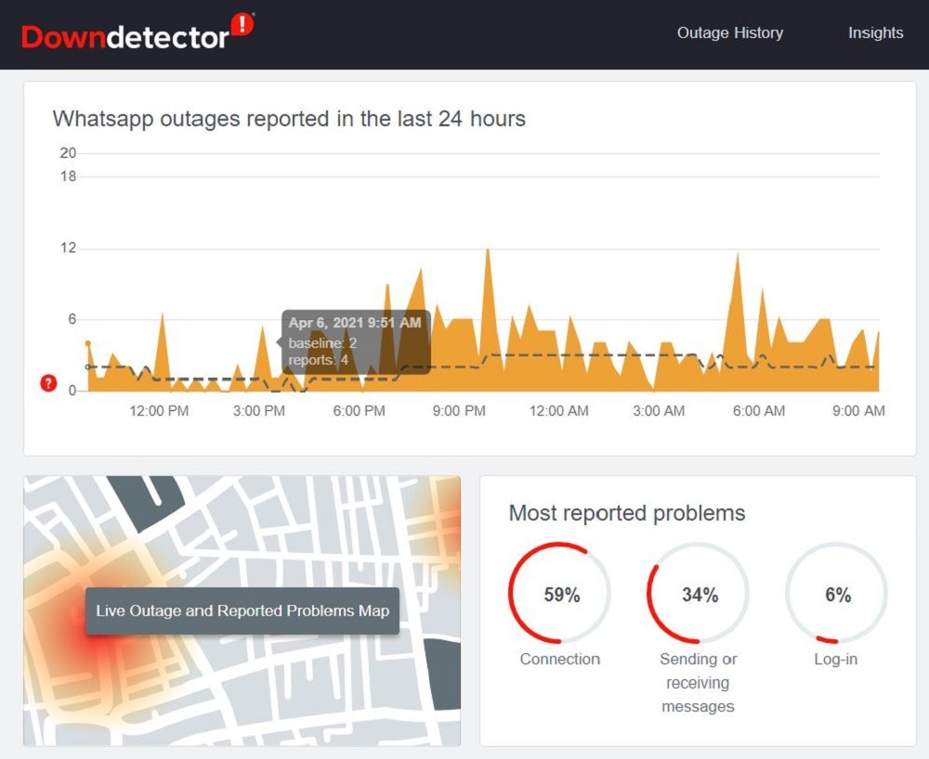Viewport: 929px width, 759px height.
Task: Open the Outage History page
Action: 730,32
